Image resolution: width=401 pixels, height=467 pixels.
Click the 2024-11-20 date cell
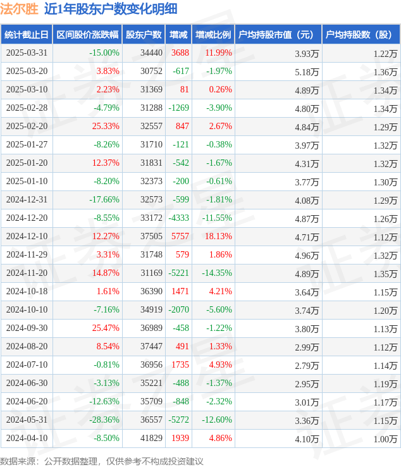[x=27, y=273]
